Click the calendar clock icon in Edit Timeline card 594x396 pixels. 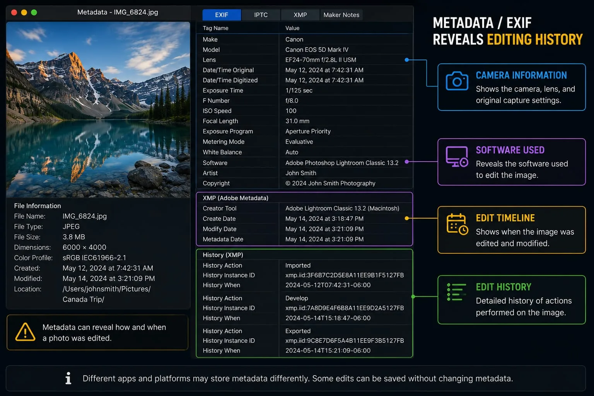coord(457,224)
